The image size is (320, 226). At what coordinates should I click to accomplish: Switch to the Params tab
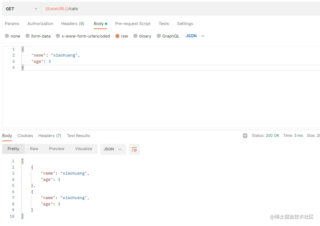tap(12, 24)
